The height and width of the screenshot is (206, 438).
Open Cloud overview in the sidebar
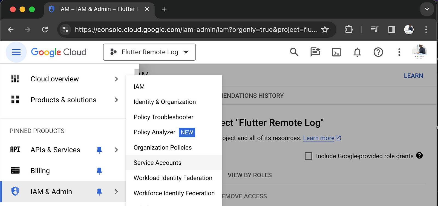(54, 79)
